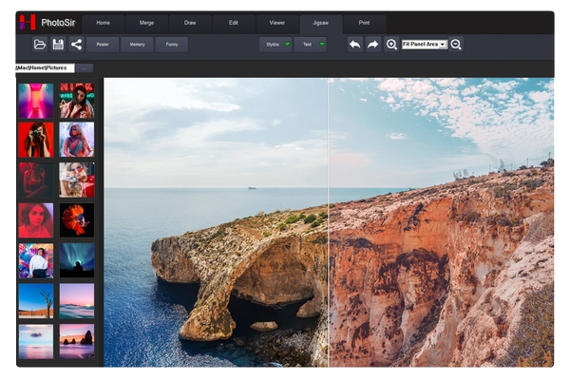Viewport: 570px width, 380px height.
Task: Click the Poster button
Action: pyautogui.click(x=103, y=44)
